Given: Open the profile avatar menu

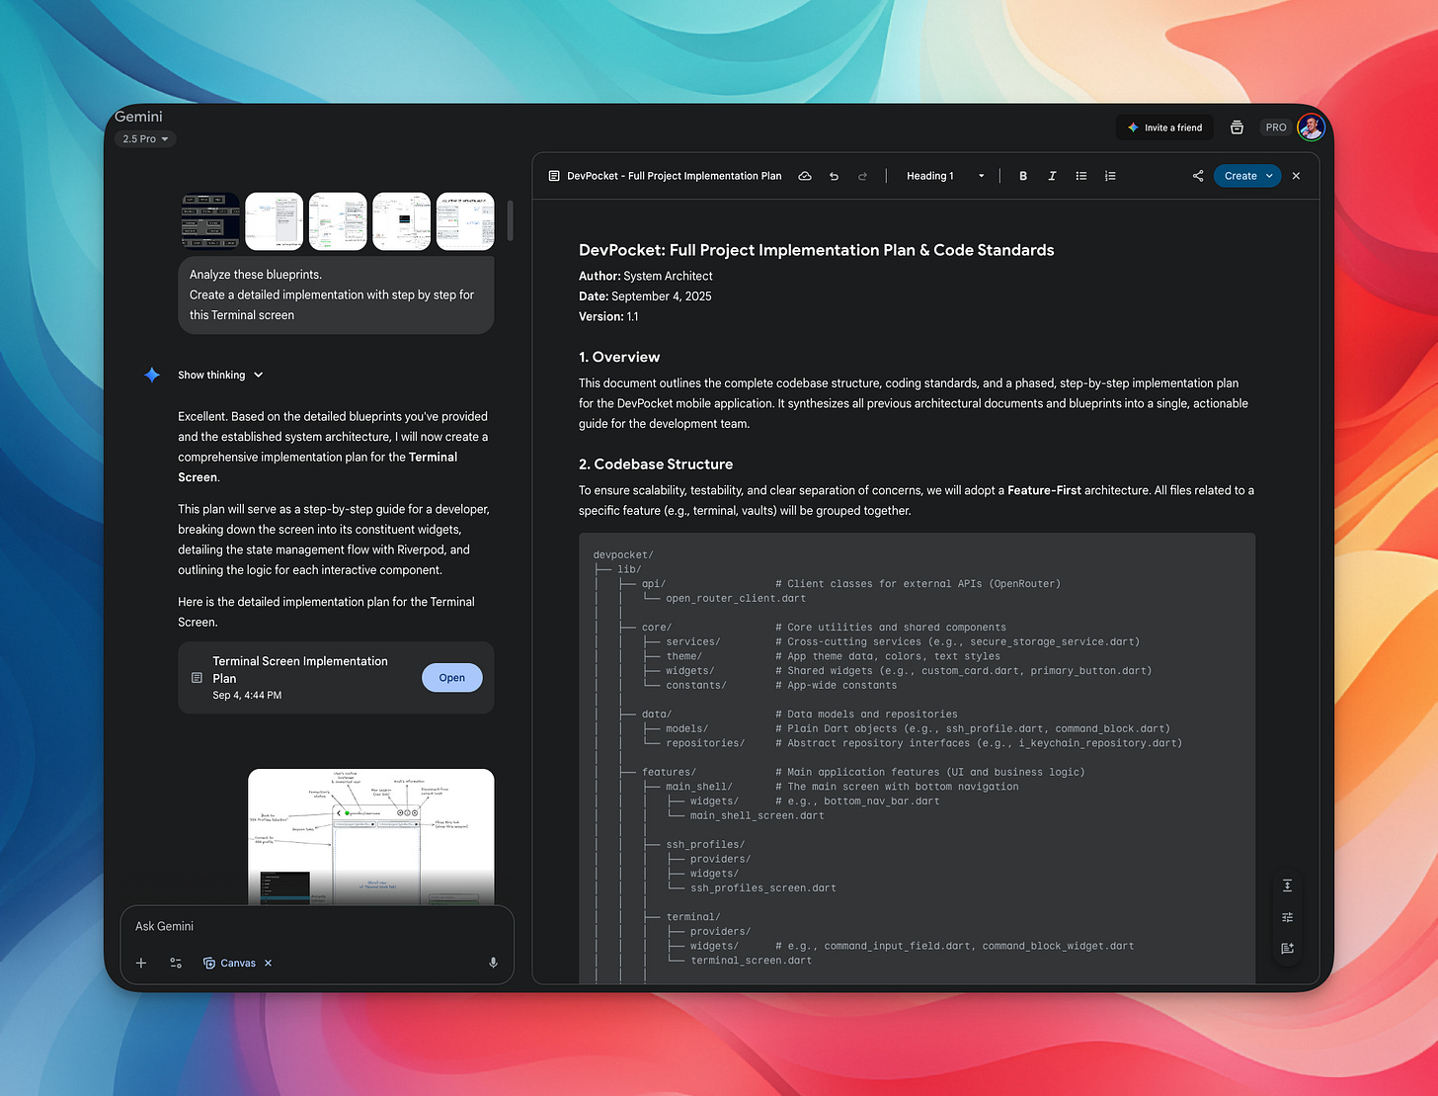Looking at the screenshot, I should pos(1311,127).
